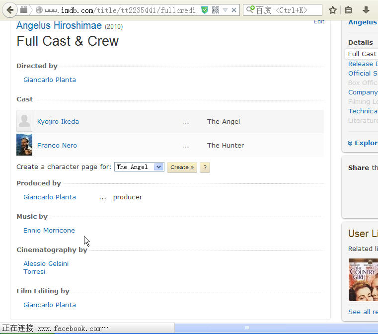Bookmark this page with the star icon
This screenshot has width=378, height=334.
pyautogui.click(x=333, y=10)
